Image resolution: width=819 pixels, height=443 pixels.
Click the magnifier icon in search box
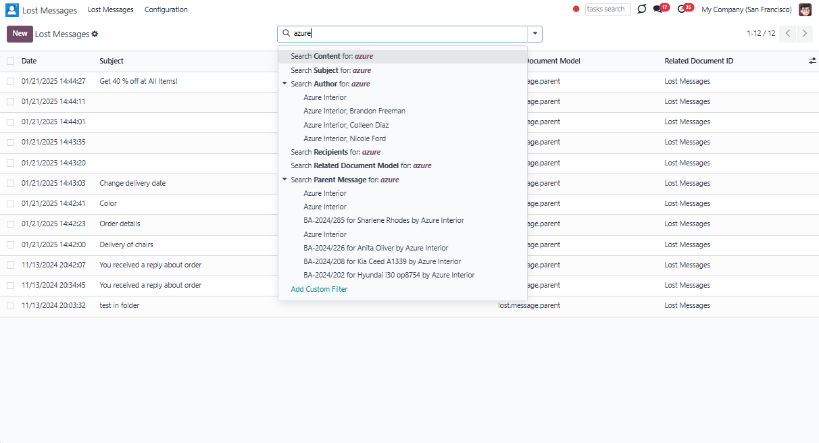(x=286, y=33)
